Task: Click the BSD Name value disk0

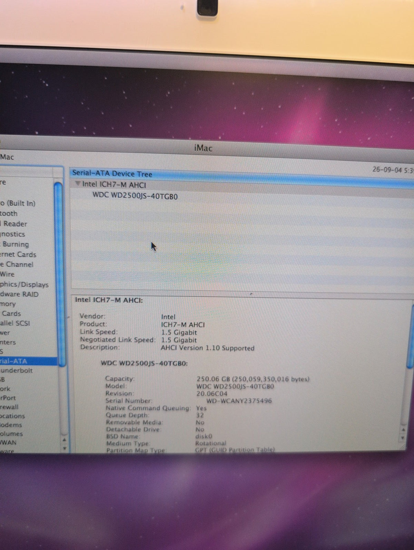Action: [204, 436]
